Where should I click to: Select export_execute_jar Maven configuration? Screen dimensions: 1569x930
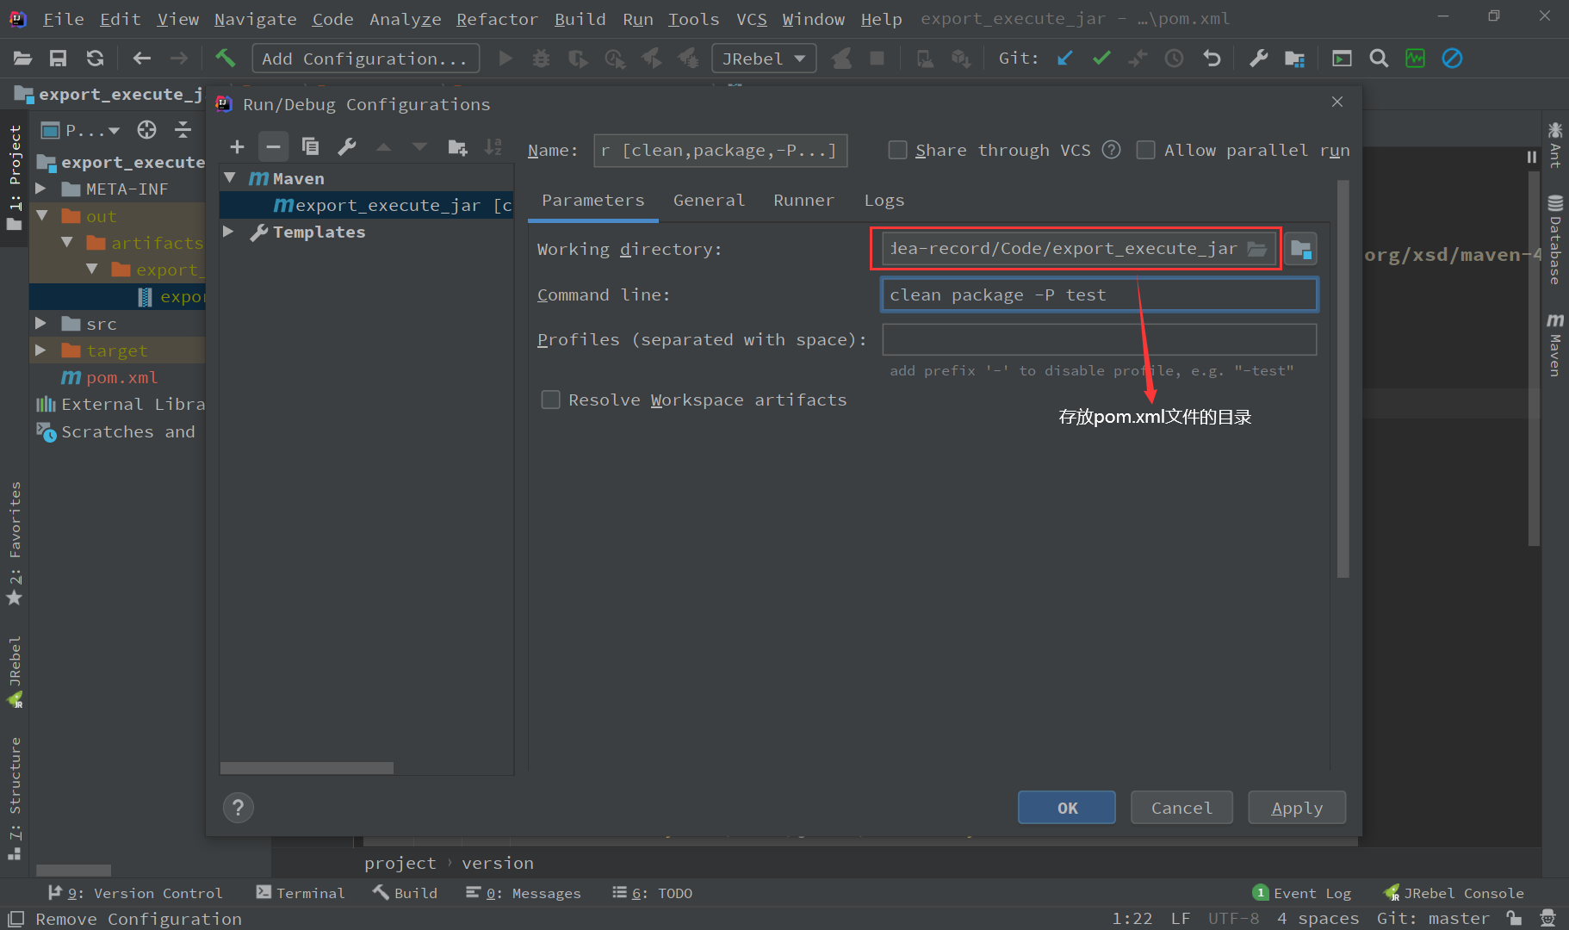(x=367, y=205)
